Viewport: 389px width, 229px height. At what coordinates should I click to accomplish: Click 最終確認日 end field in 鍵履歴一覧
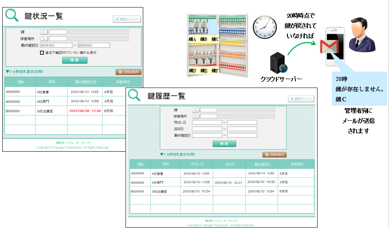tap(242, 135)
